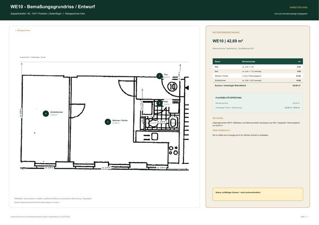
Task: Click the ARBEITSSTAND label in the header
Action: (299, 8)
